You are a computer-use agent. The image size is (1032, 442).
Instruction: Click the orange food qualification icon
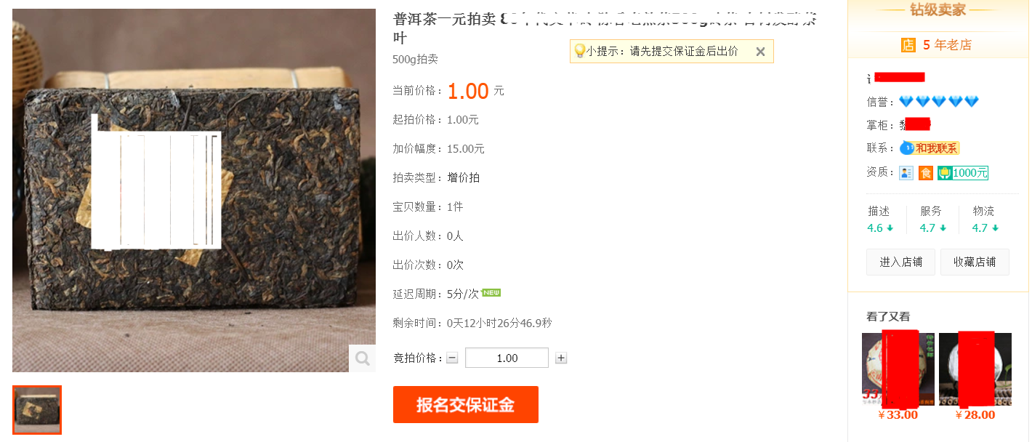[x=926, y=173]
